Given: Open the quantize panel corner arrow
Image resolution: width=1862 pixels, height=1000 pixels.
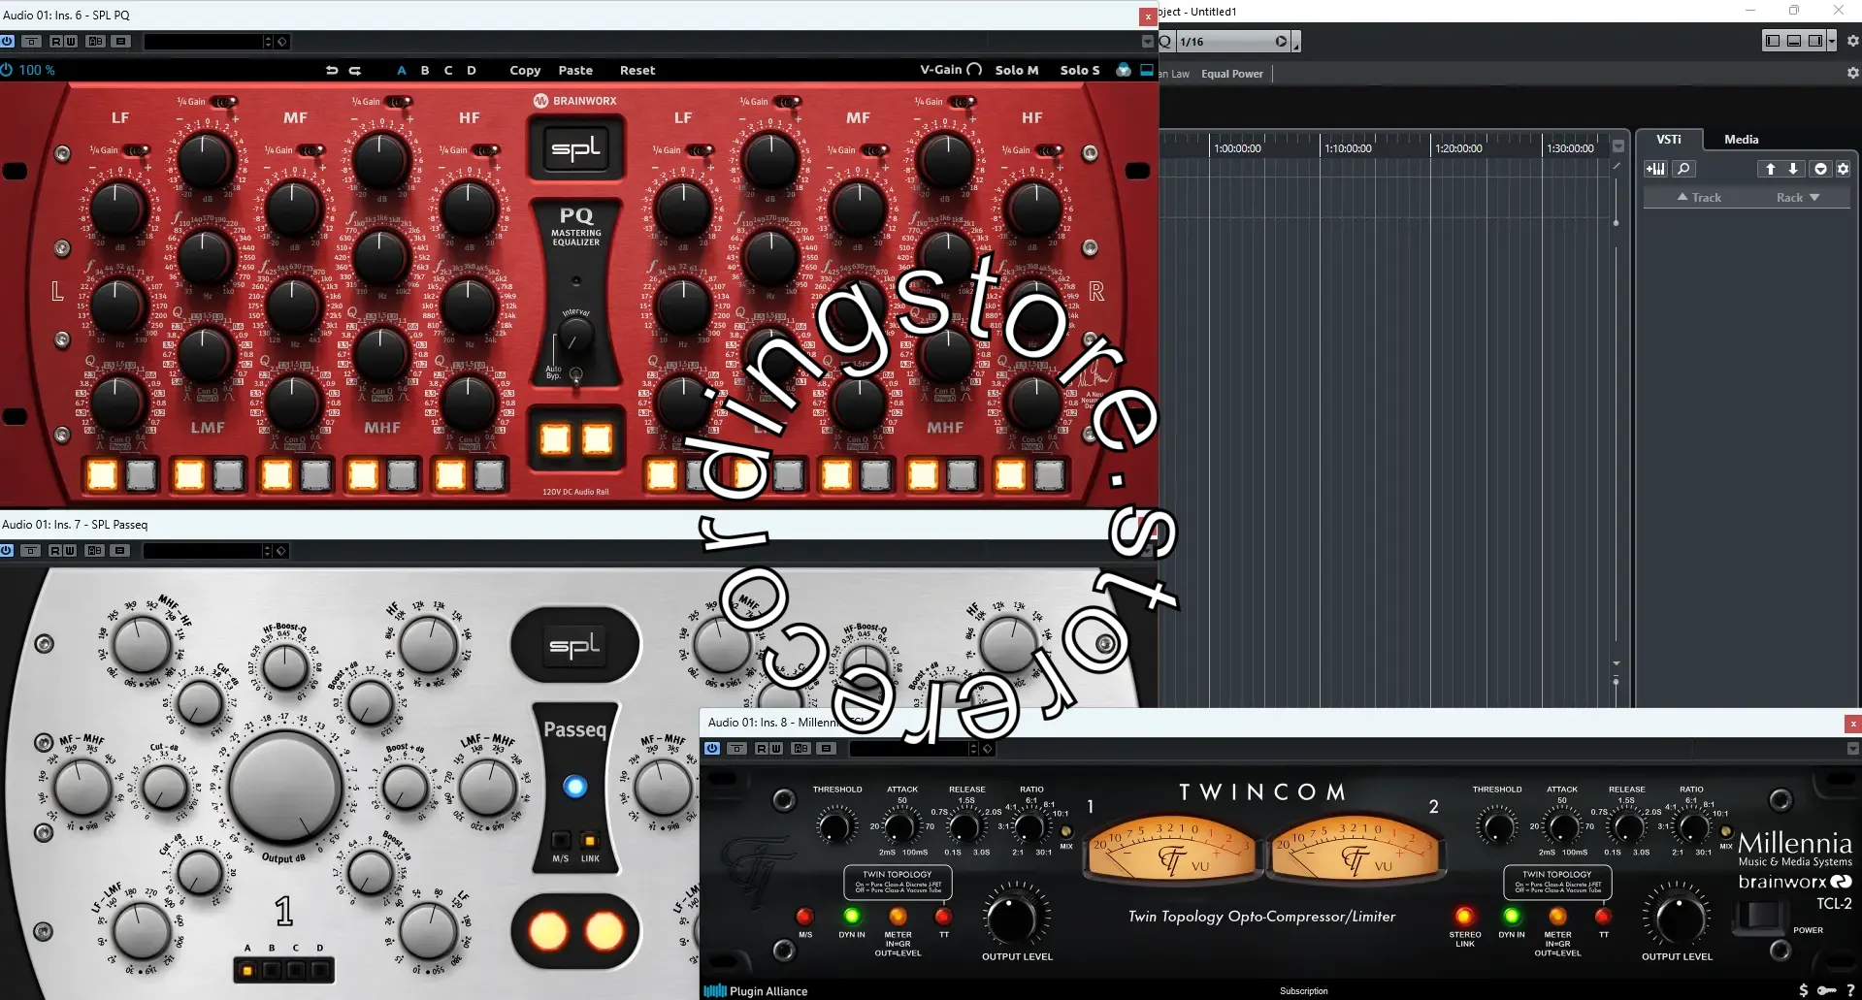Looking at the screenshot, I should click(x=1296, y=43).
